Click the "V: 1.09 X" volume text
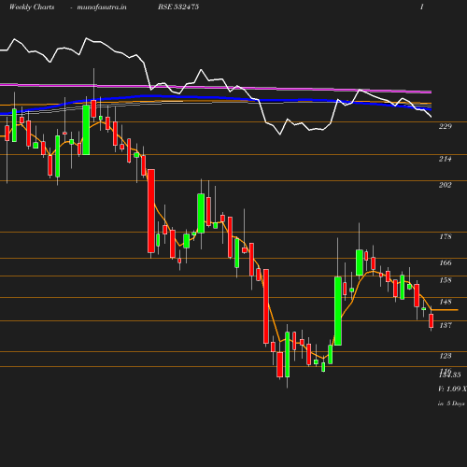The height and width of the screenshot is (467, 467). (x=452, y=389)
